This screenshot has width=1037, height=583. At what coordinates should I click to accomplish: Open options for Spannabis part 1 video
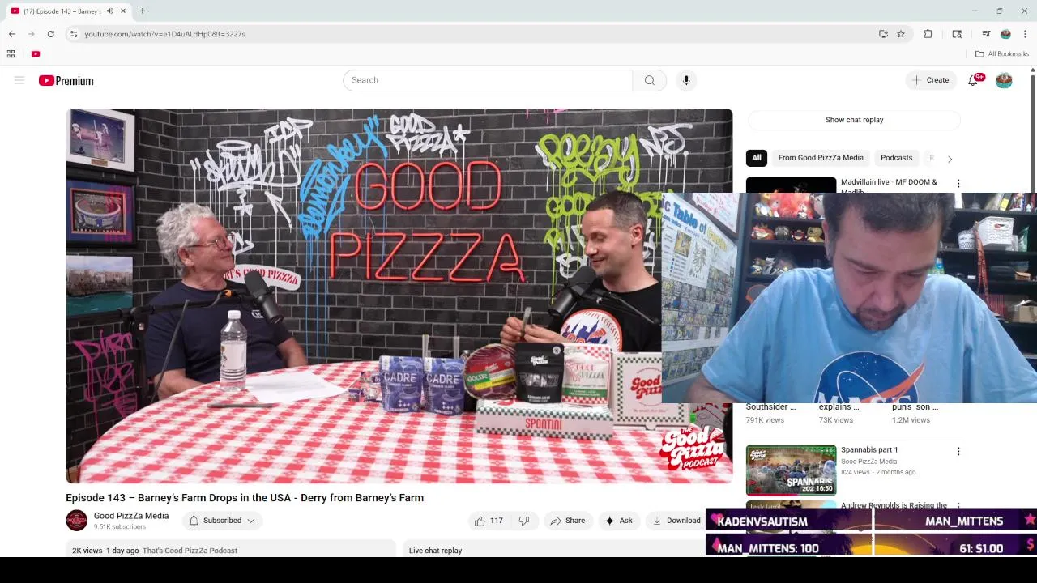958,451
